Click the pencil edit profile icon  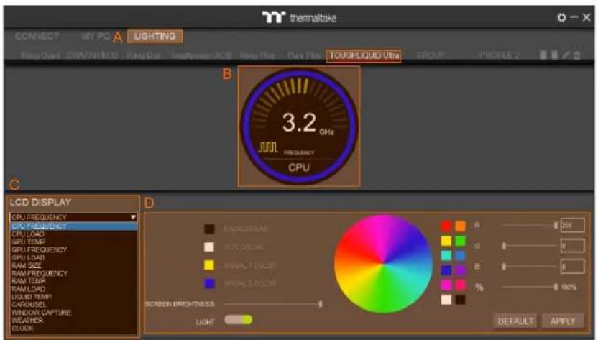click(566, 55)
